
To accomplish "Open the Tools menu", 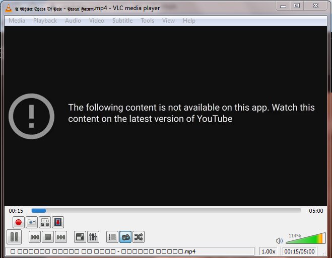I will point(148,21).
